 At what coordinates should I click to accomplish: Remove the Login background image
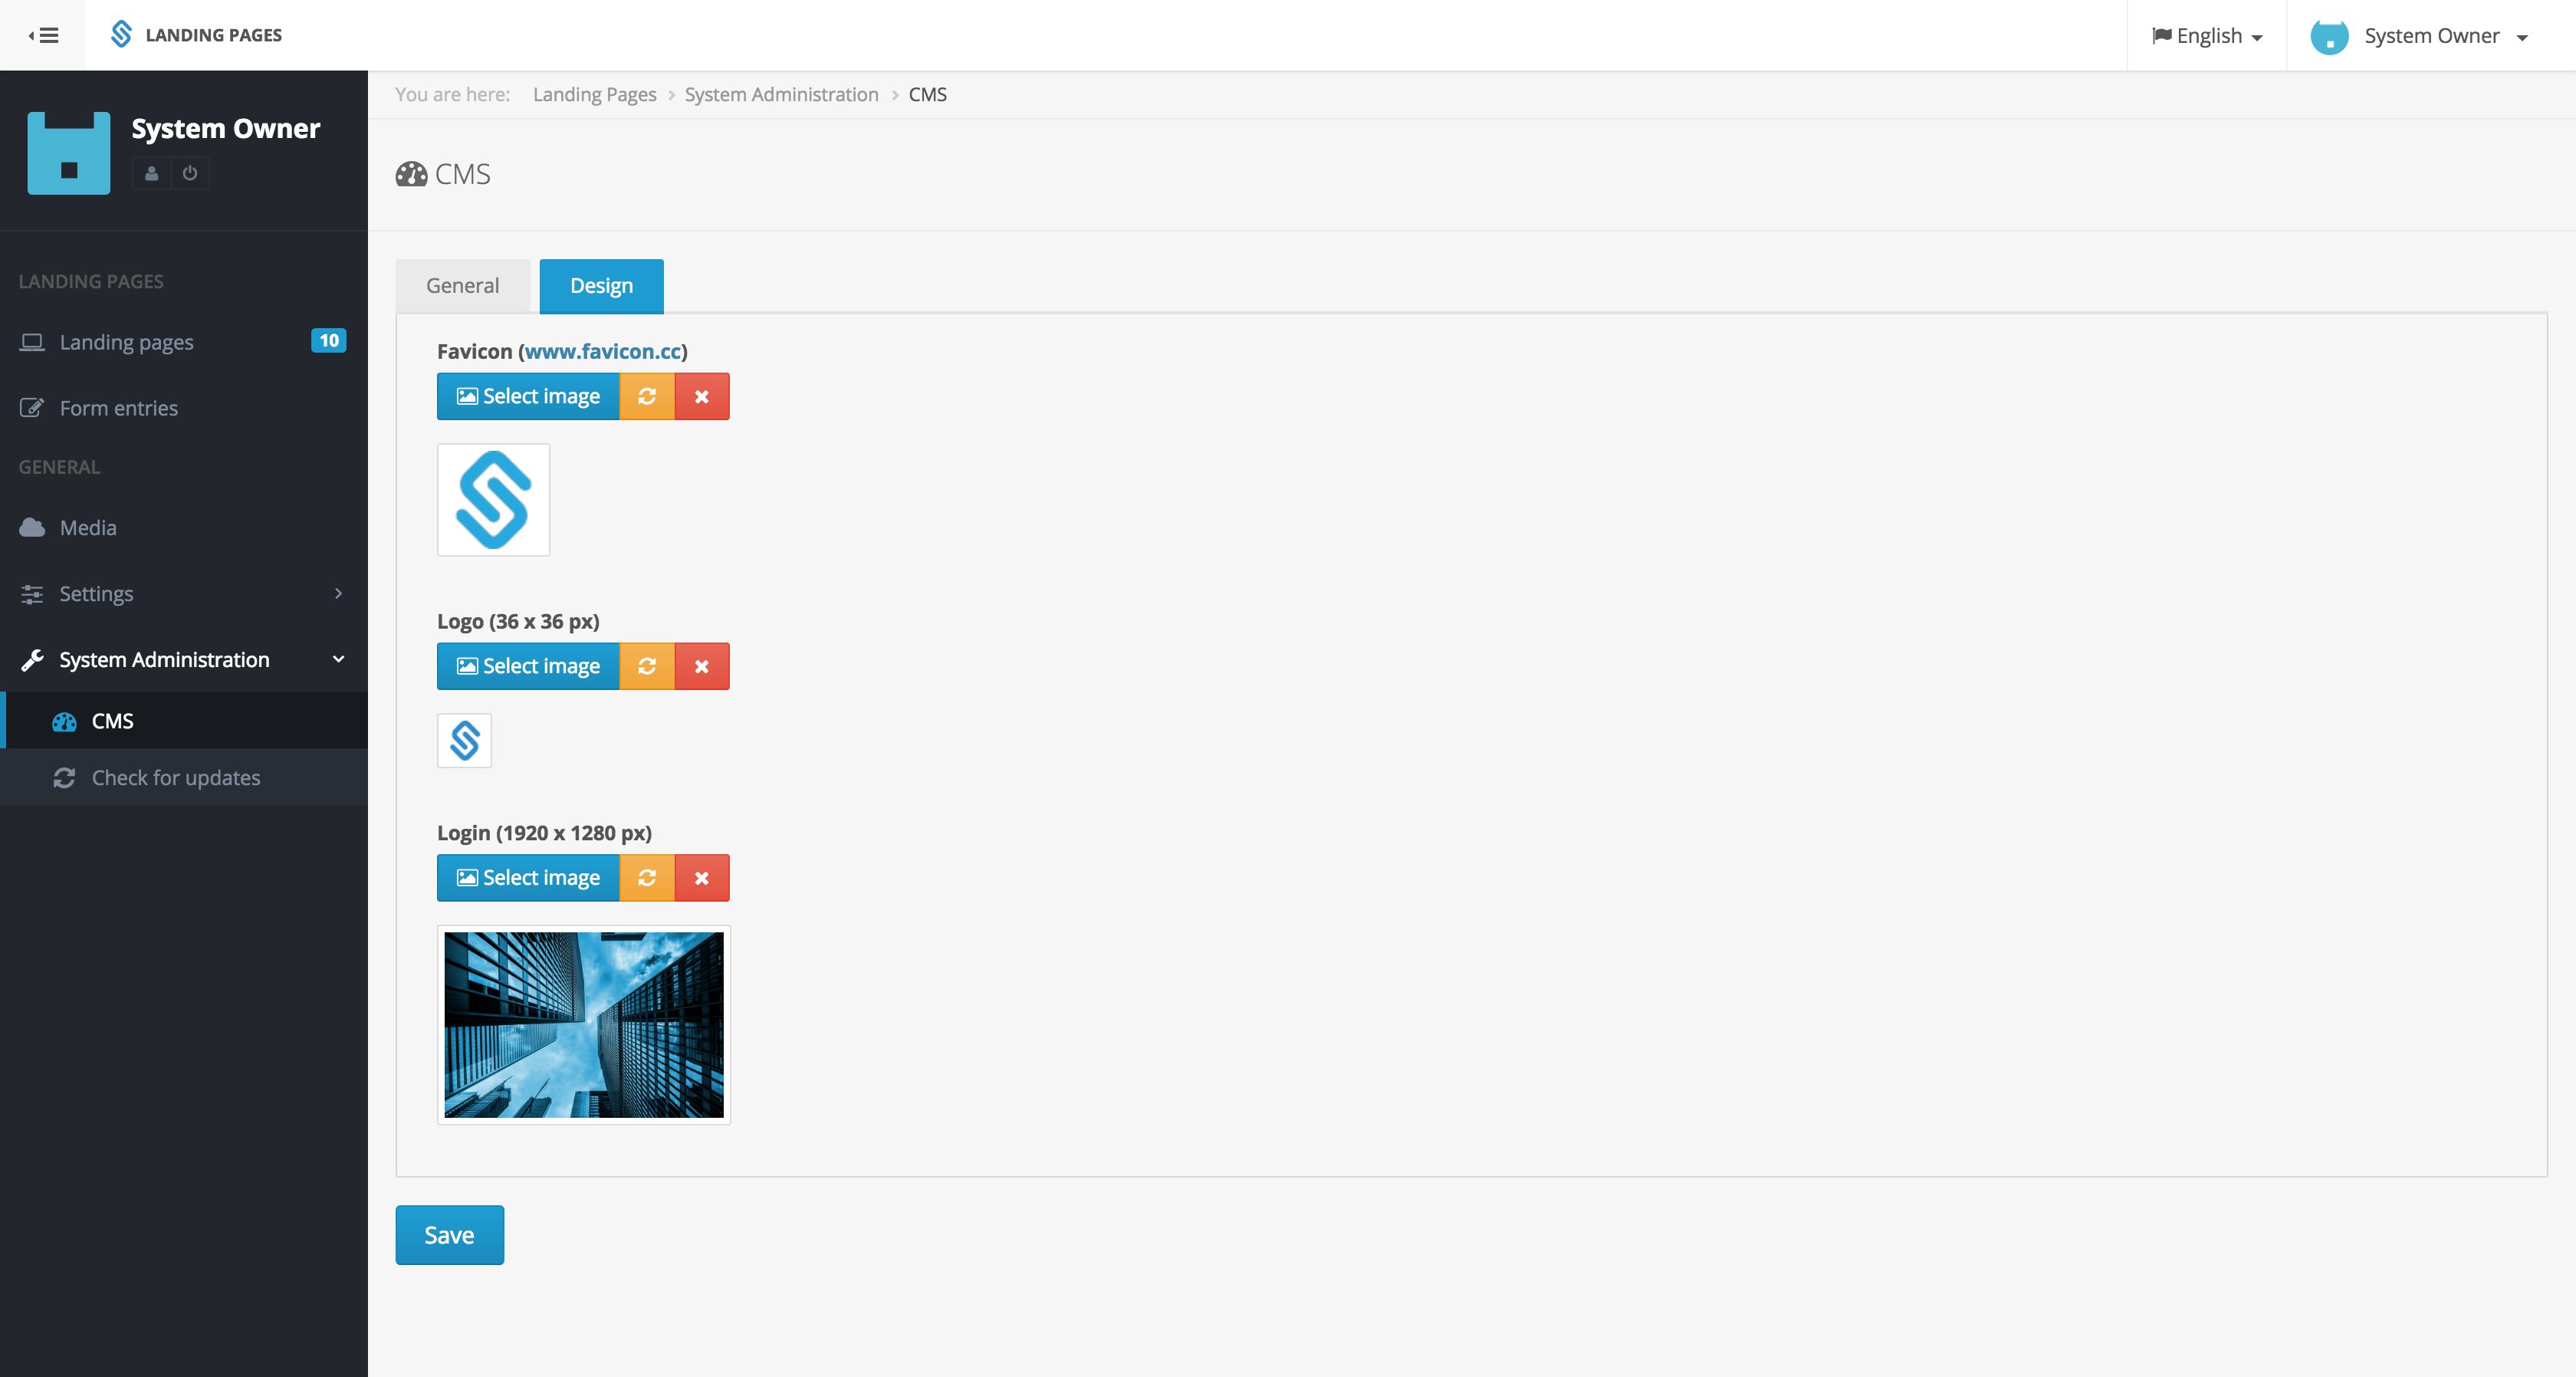[x=702, y=877]
